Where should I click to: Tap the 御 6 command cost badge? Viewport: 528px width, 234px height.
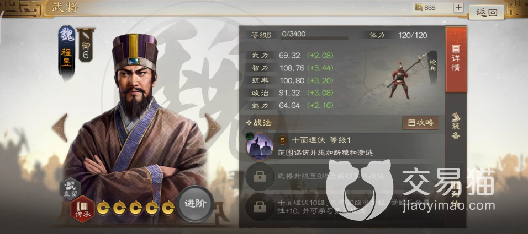click(x=86, y=45)
